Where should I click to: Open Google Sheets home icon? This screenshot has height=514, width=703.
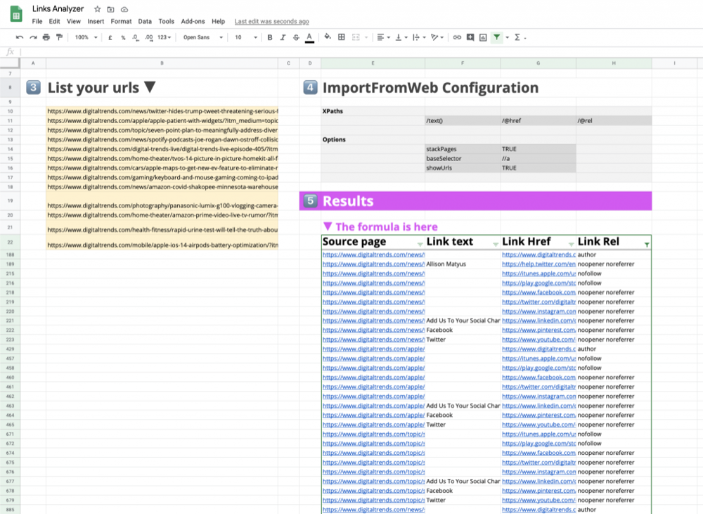(16, 14)
